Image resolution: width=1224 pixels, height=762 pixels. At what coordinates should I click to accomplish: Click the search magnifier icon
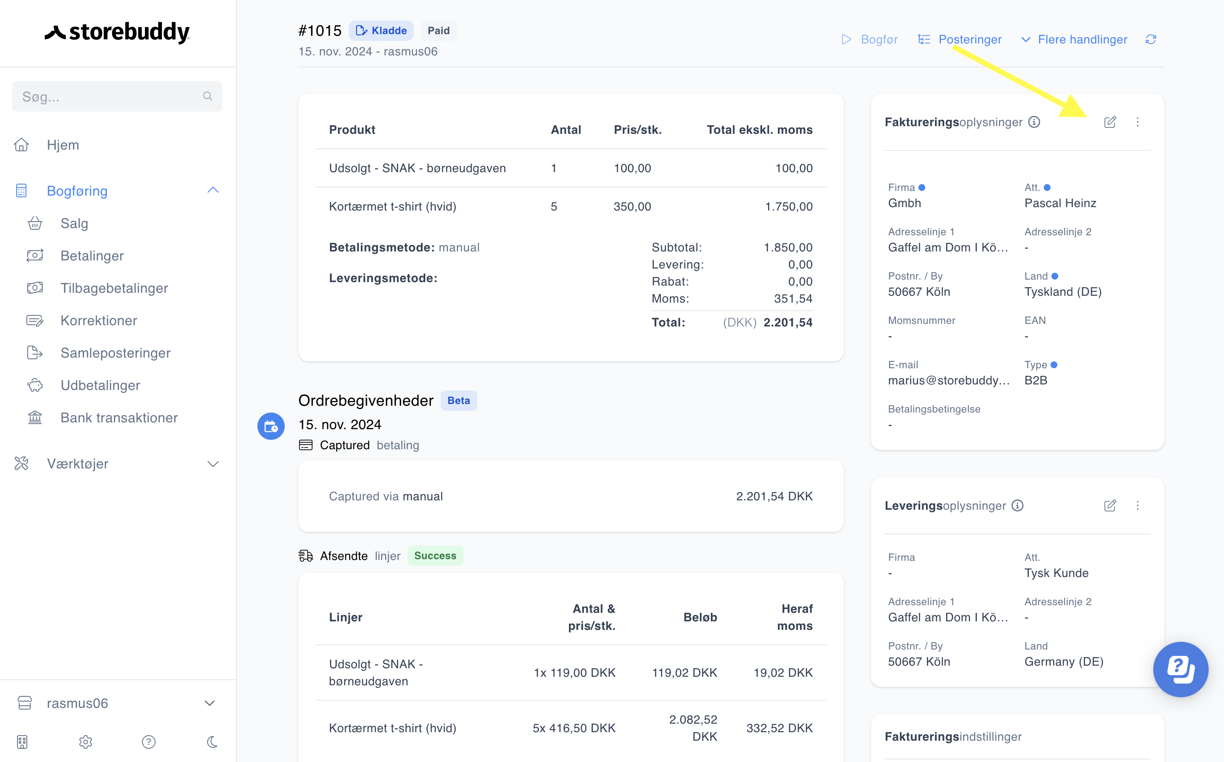208,96
